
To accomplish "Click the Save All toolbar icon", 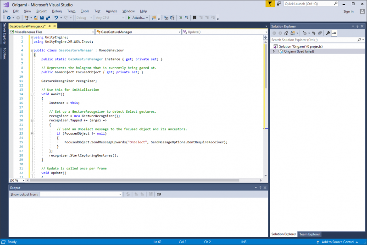I will 48,18.
